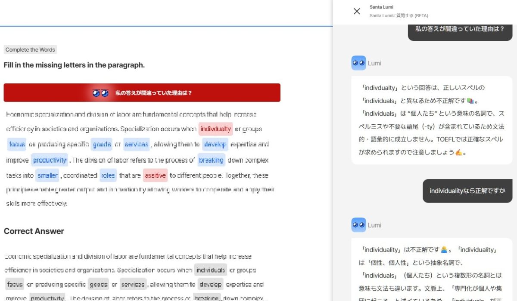Click the 'develop' answer chip

point(215,144)
